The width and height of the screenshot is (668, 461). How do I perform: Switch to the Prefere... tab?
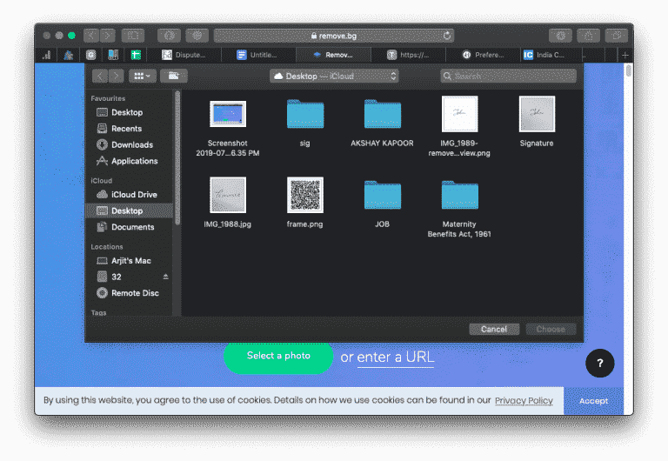483,55
